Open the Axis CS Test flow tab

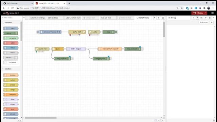point(108,18)
